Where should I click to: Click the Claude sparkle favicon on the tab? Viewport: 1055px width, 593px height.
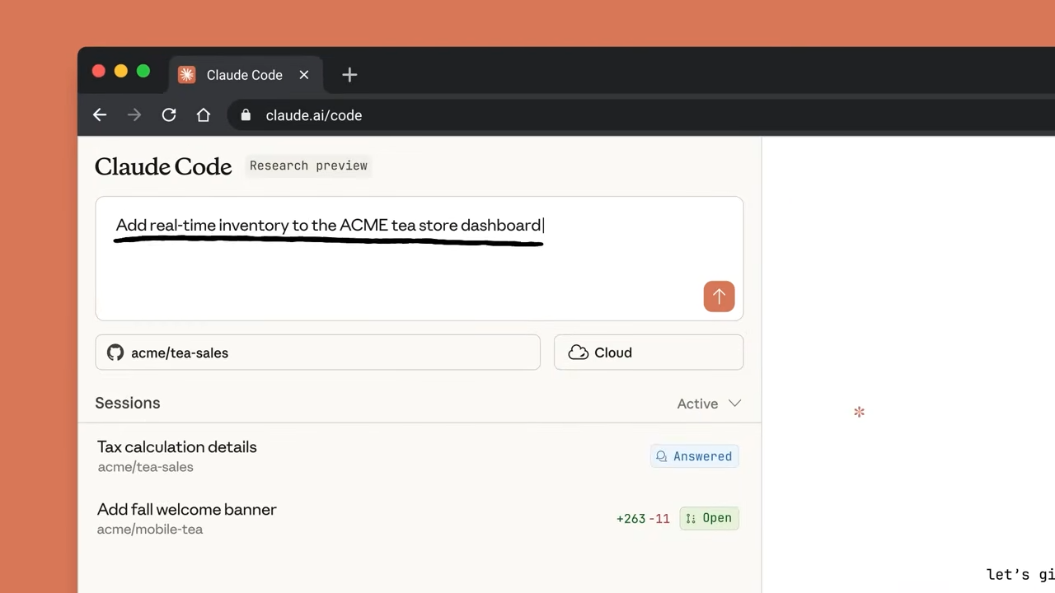tap(186, 74)
